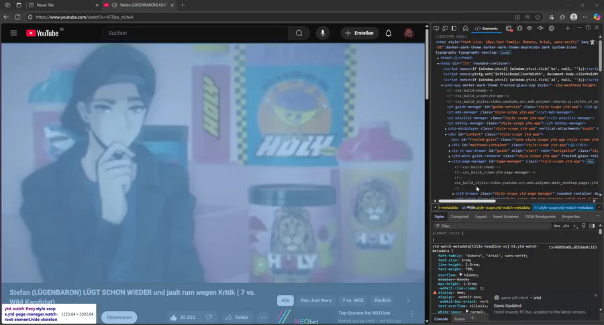Click the Styles Filter input
The width and height of the screenshot is (604, 325).
pyautogui.click(x=493, y=226)
